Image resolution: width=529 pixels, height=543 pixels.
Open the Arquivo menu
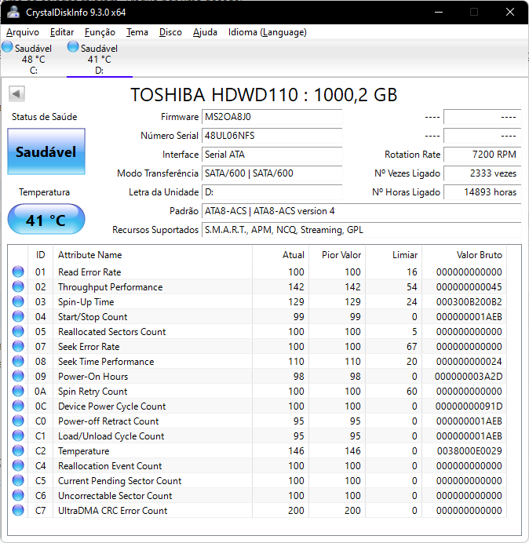tap(23, 32)
